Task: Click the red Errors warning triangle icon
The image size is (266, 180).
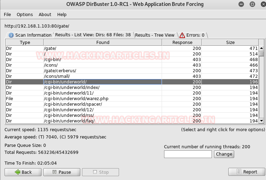Action: [x=182, y=35]
